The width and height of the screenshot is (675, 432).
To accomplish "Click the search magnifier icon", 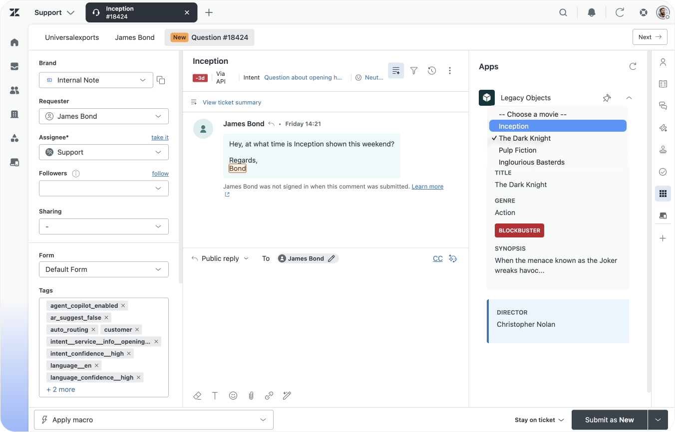I will click(563, 12).
